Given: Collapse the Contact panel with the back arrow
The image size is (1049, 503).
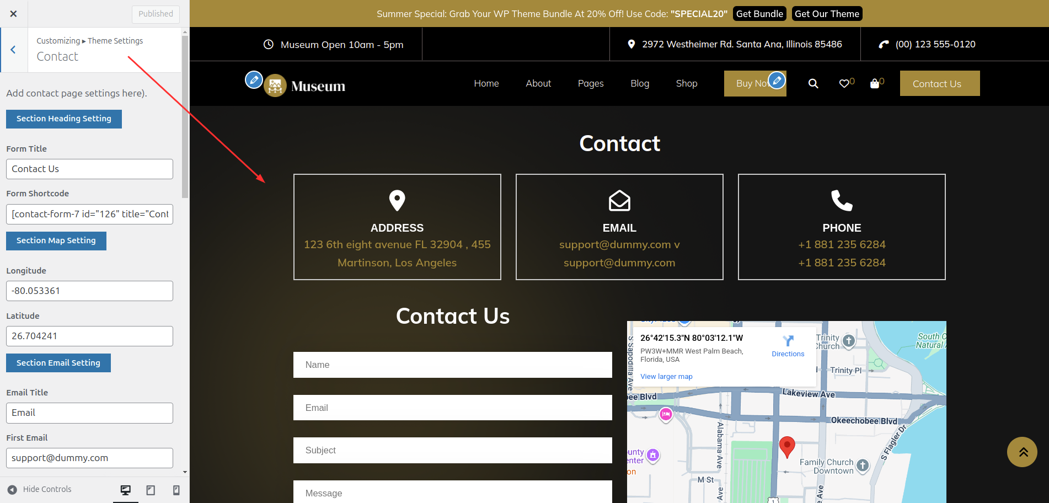Looking at the screenshot, I should coord(13,50).
